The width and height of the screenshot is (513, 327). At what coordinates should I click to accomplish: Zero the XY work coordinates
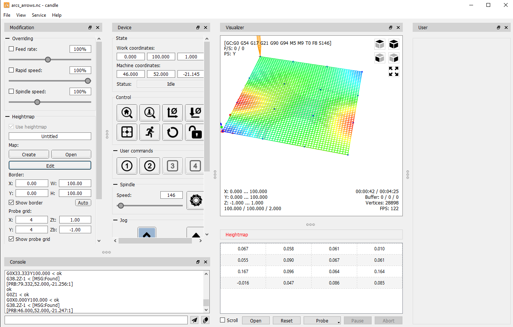click(x=173, y=113)
